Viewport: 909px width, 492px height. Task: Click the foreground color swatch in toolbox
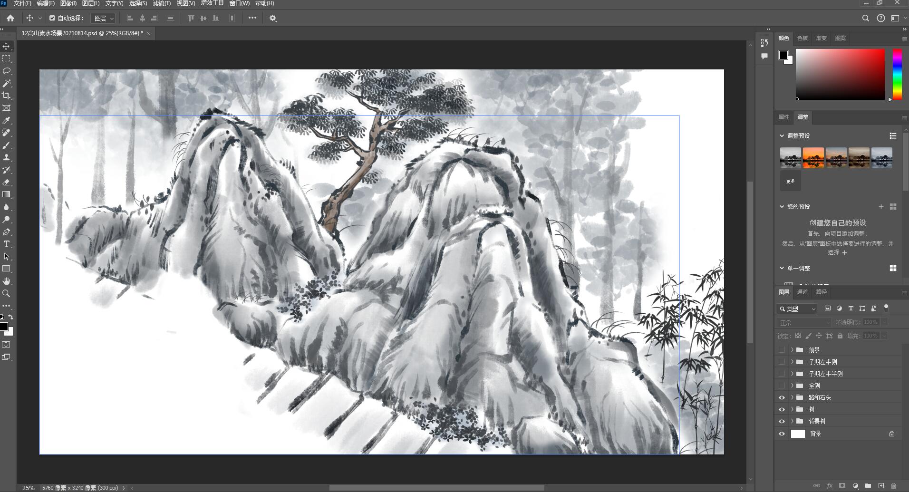pyautogui.click(x=4, y=327)
